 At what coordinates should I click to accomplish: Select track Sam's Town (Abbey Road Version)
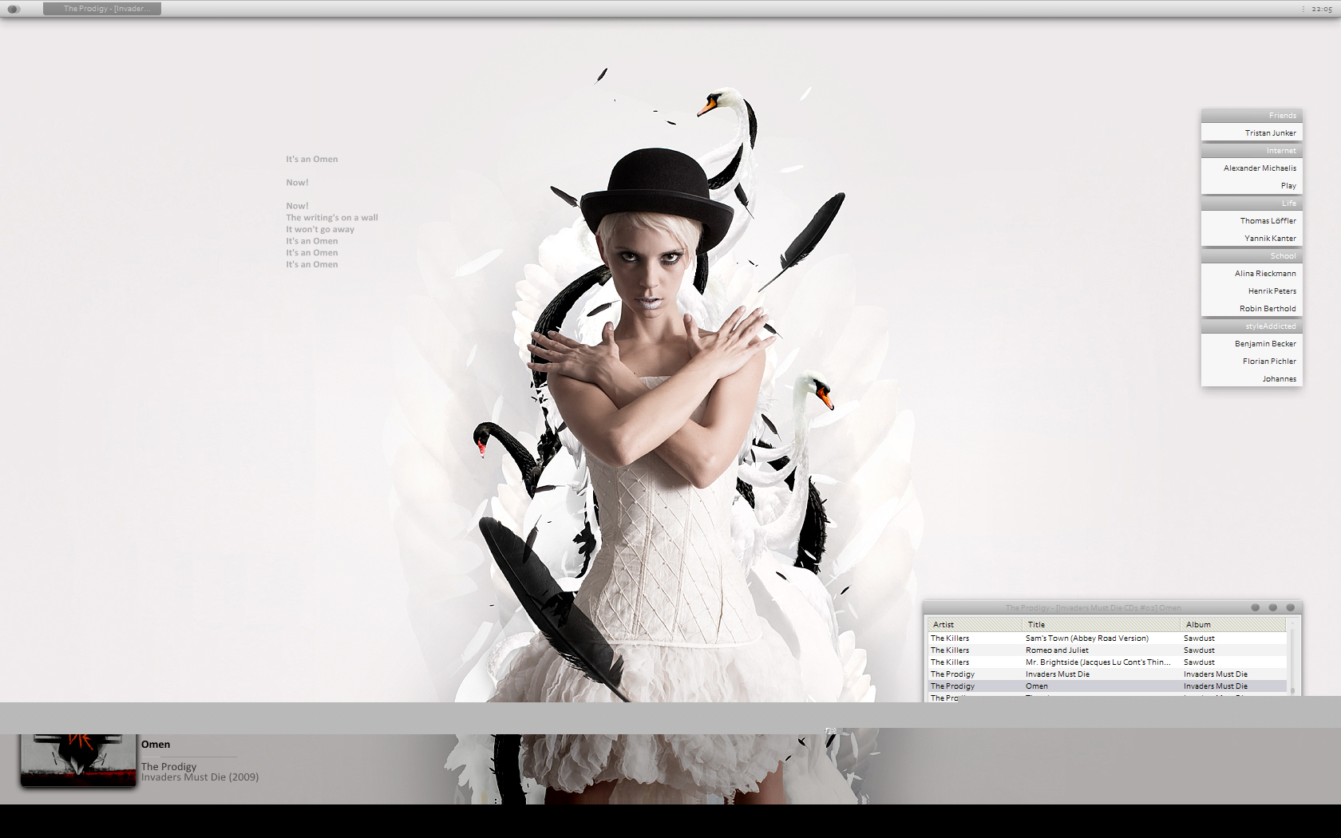click(1087, 638)
